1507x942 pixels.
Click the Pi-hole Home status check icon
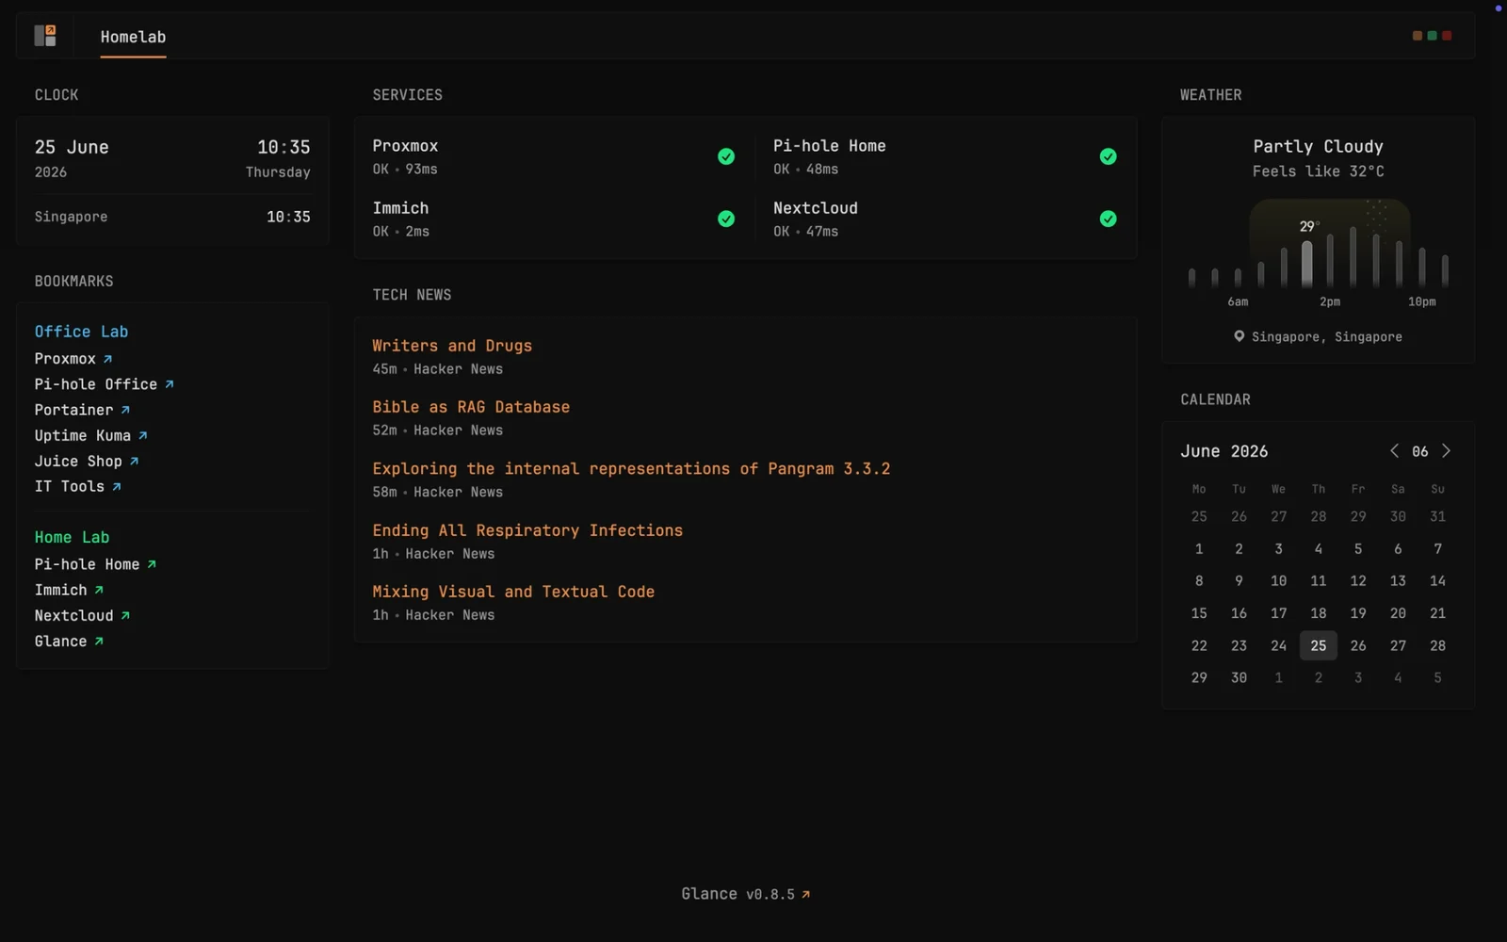click(1109, 156)
